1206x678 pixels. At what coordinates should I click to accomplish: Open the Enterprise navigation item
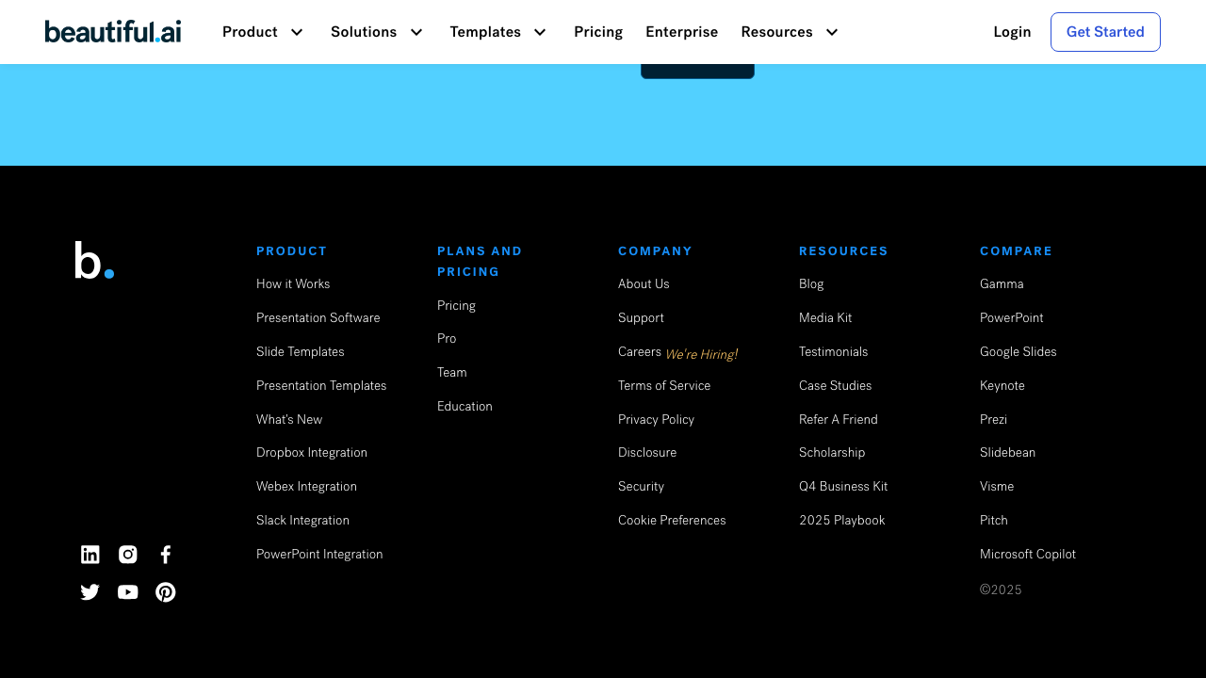coord(681,32)
